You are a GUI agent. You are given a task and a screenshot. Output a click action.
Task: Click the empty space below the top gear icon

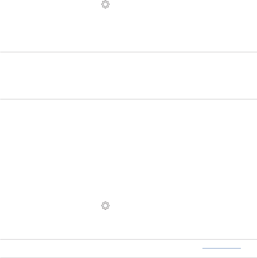click(106, 30)
